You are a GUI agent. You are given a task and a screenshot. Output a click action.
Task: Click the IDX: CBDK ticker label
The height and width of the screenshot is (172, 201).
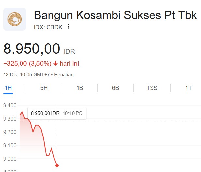coord(49,27)
